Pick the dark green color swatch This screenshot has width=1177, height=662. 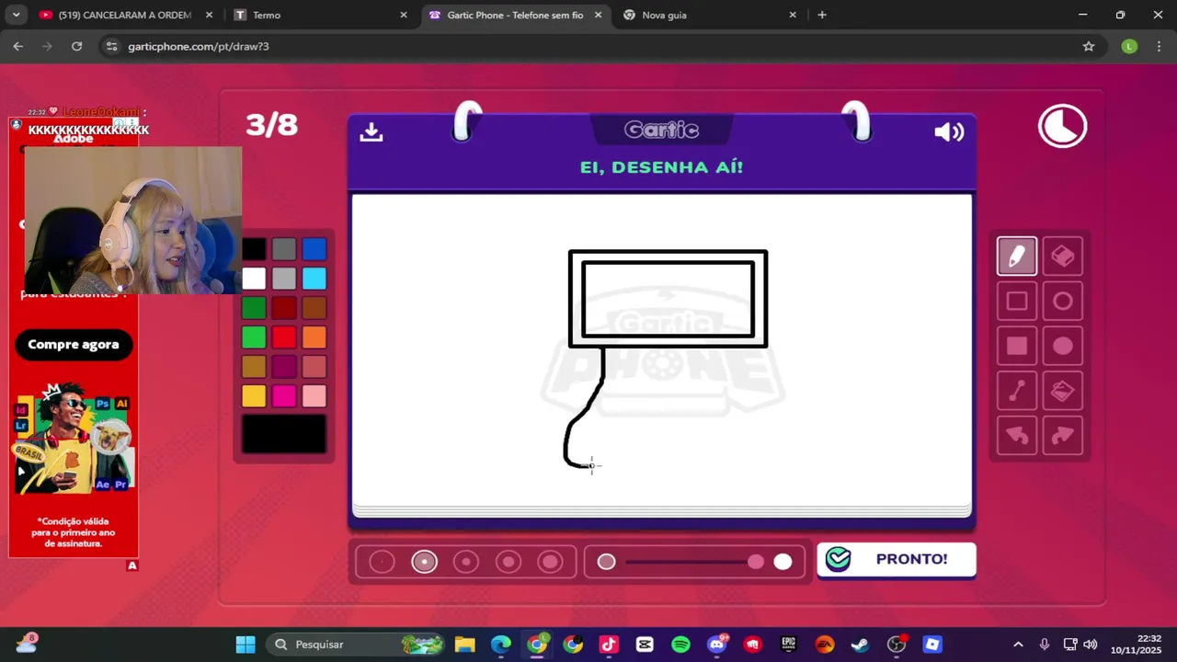point(254,308)
